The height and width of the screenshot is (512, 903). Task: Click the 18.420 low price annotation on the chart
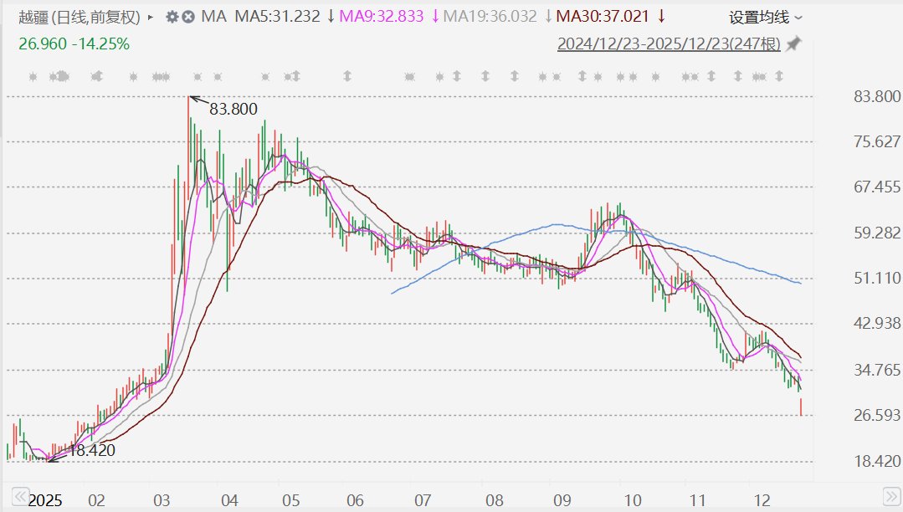coord(90,451)
